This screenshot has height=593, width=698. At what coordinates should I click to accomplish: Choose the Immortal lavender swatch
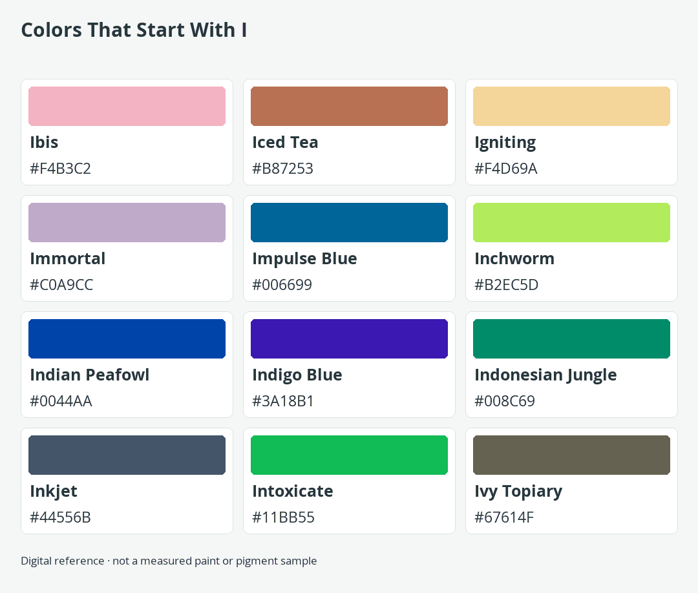[127, 222]
